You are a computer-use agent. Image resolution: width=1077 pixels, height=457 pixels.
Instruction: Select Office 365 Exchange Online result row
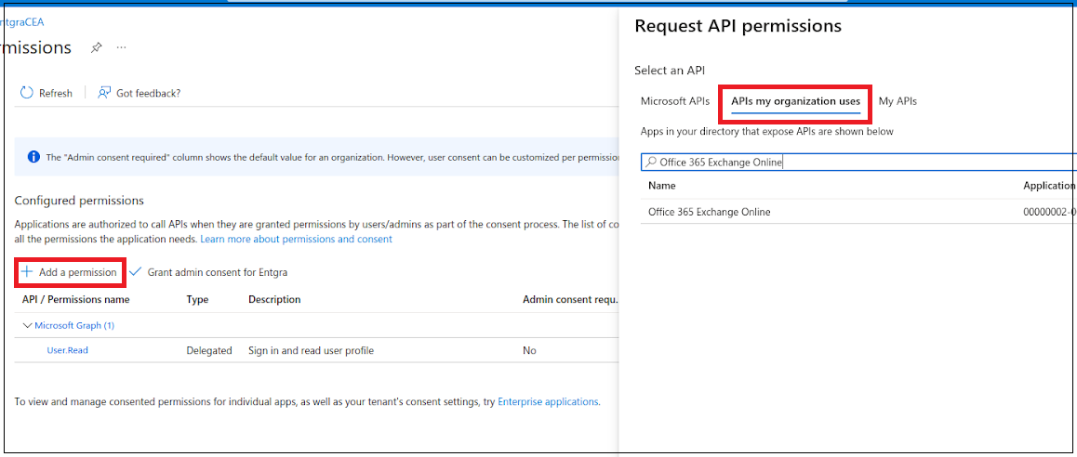pyautogui.click(x=858, y=212)
